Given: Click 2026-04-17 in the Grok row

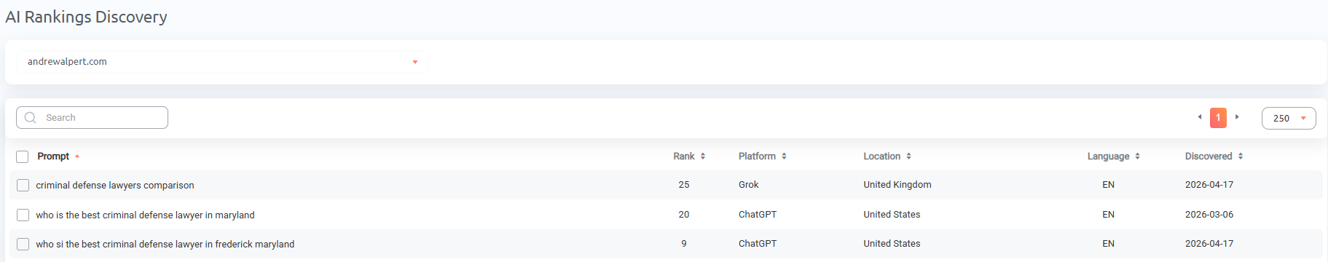Looking at the screenshot, I should pos(1209,185).
